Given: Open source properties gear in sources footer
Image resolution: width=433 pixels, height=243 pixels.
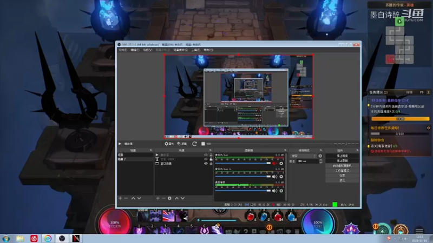Looking at the screenshot, I should (x=169, y=198).
